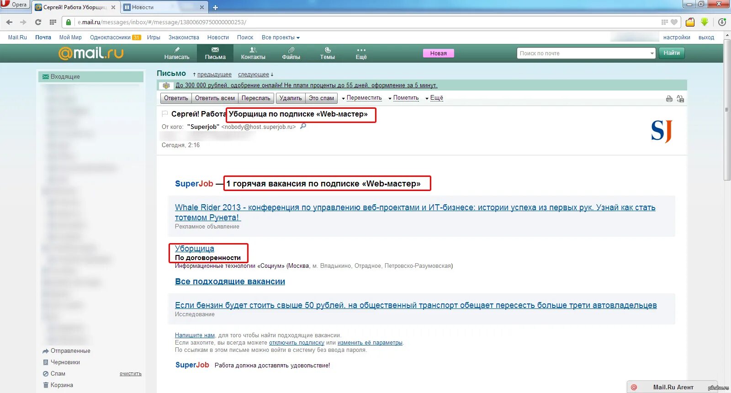This screenshot has height=393, width=731.
Task: Open the Mail.Ru Агент bar
Action: (673, 387)
